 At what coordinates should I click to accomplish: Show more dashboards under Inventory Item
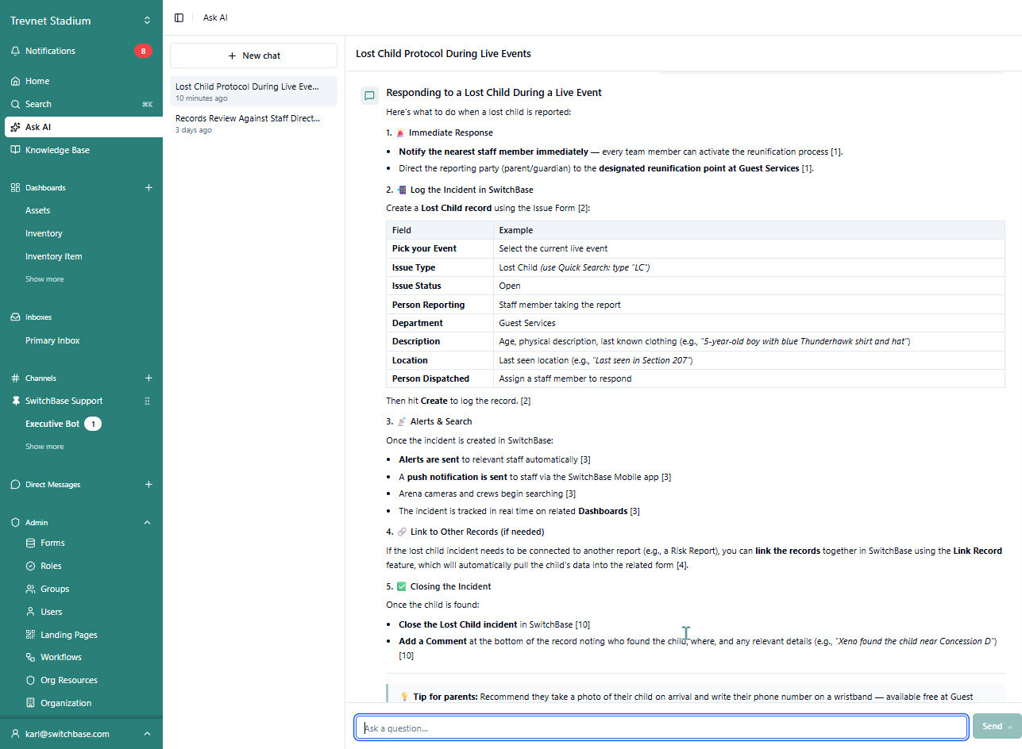pos(44,279)
